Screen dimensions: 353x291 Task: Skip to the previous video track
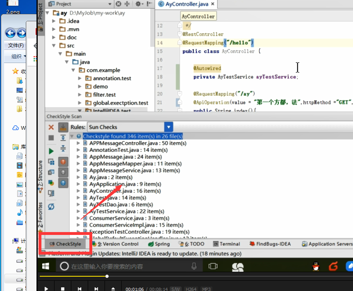80,289
